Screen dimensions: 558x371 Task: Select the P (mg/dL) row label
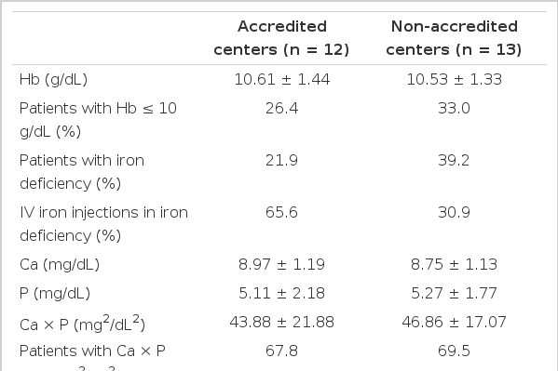tap(55, 294)
